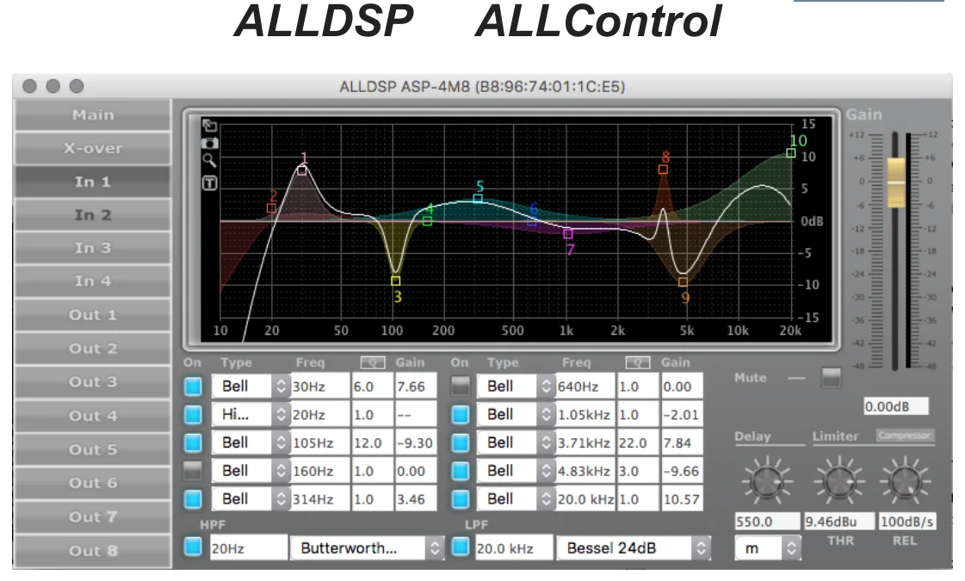Open the Bessel 24dB LPF dropdown
Screen dimensions: 965x581
(x=633, y=547)
